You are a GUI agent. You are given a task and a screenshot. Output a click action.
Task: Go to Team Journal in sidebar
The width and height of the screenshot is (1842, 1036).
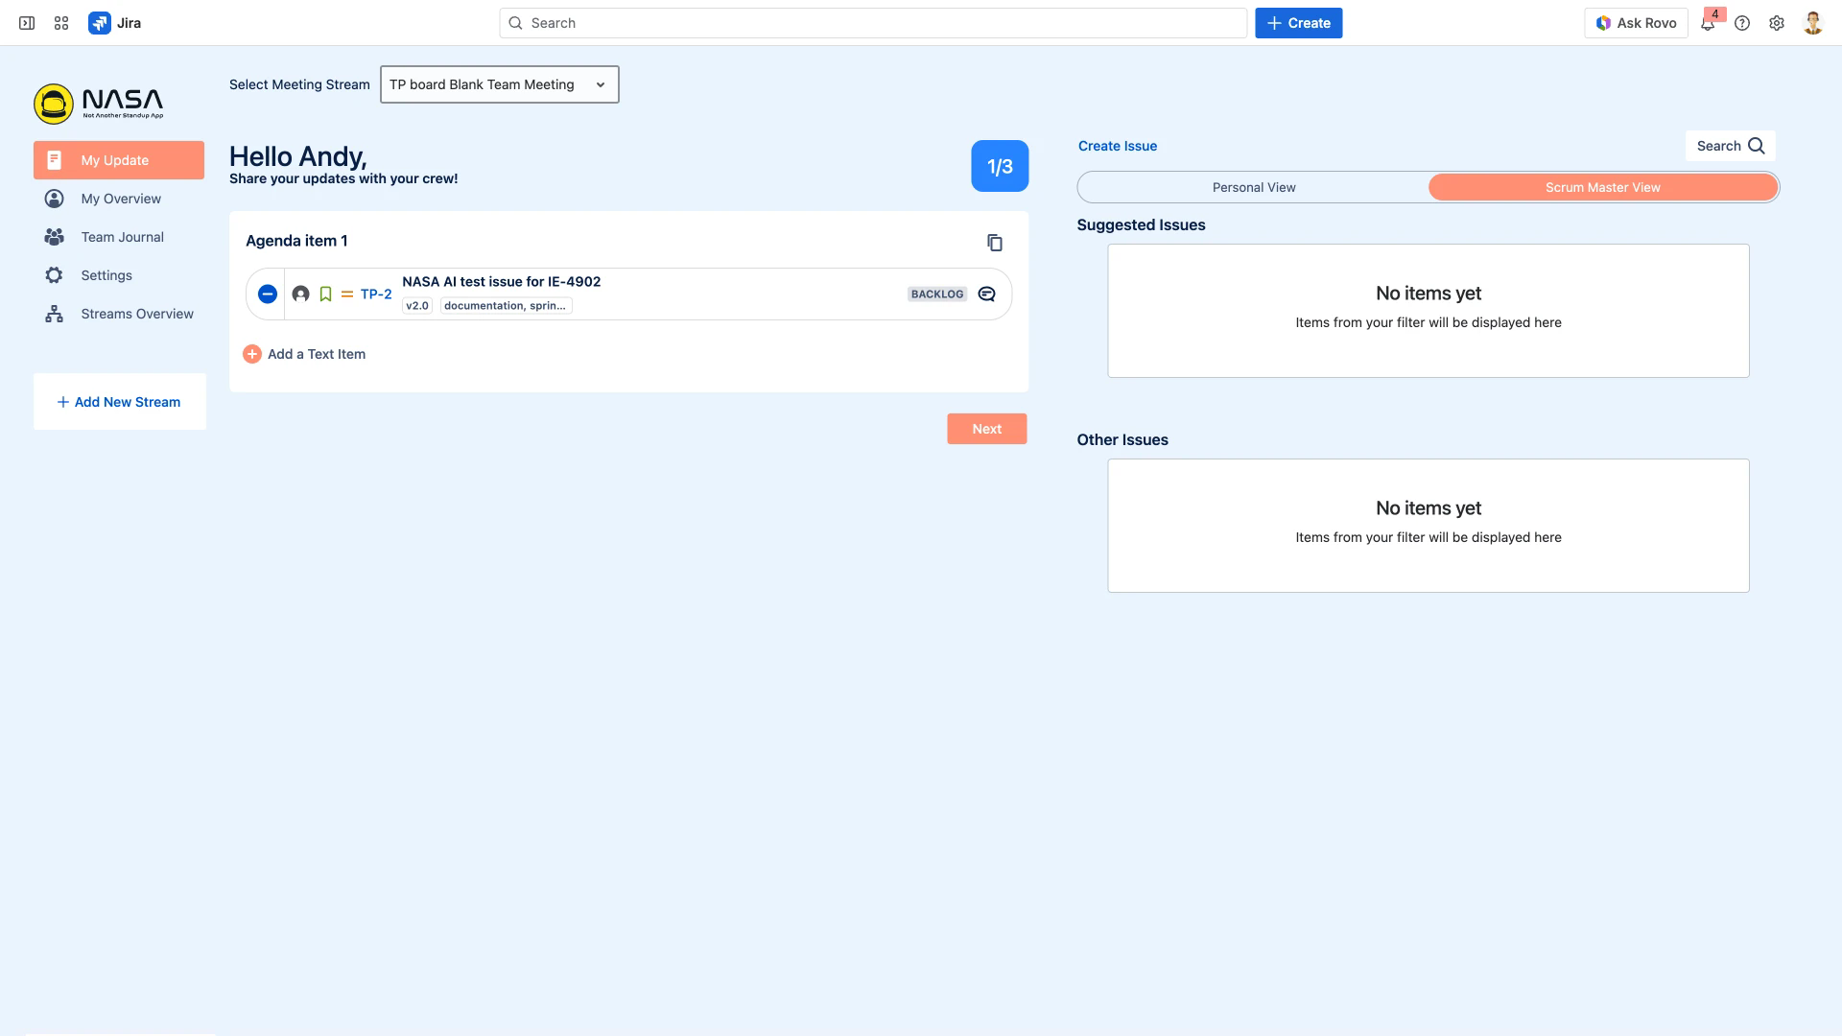click(122, 237)
